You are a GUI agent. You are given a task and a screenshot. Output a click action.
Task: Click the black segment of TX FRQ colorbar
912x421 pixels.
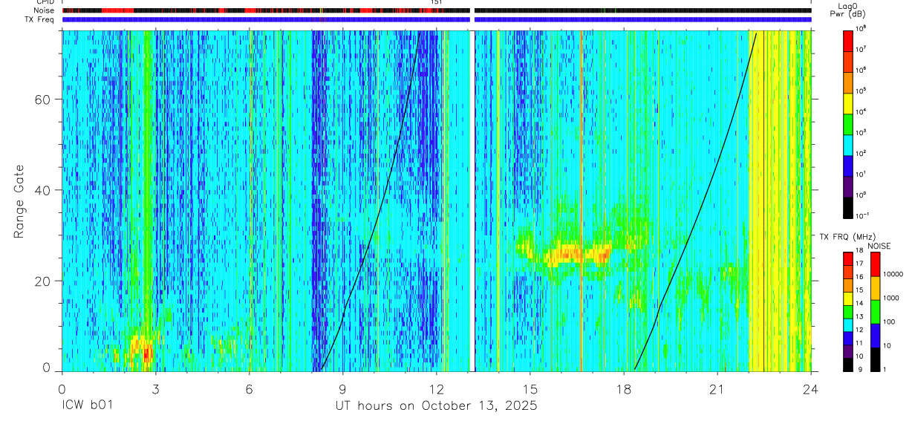click(x=848, y=365)
